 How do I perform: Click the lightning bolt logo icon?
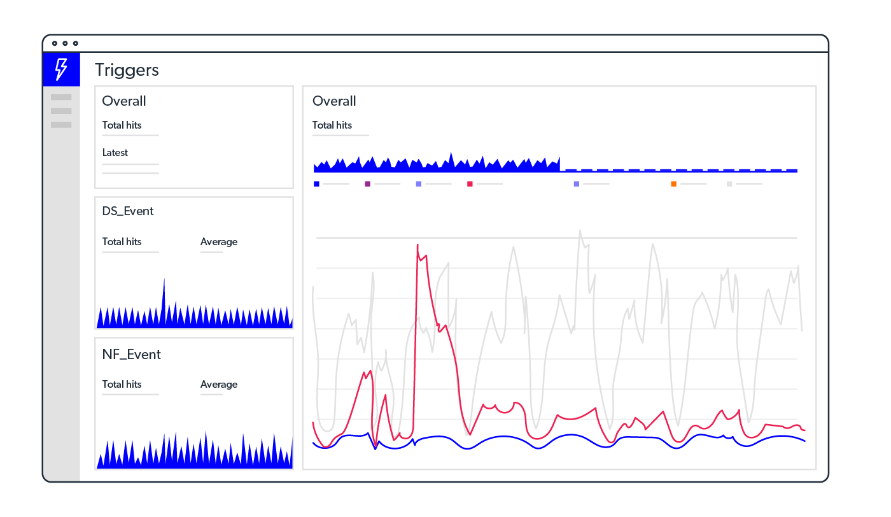click(61, 69)
